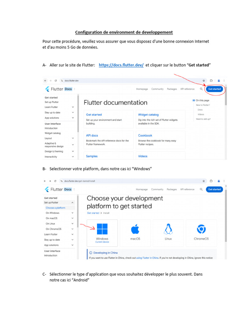Click extensions icon in get-started/install screenshot
The height and width of the screenshot is (321, 241).
click(x=211, y=181)
